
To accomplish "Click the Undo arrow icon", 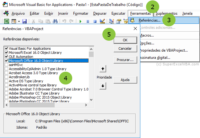I will click(64, 21).
